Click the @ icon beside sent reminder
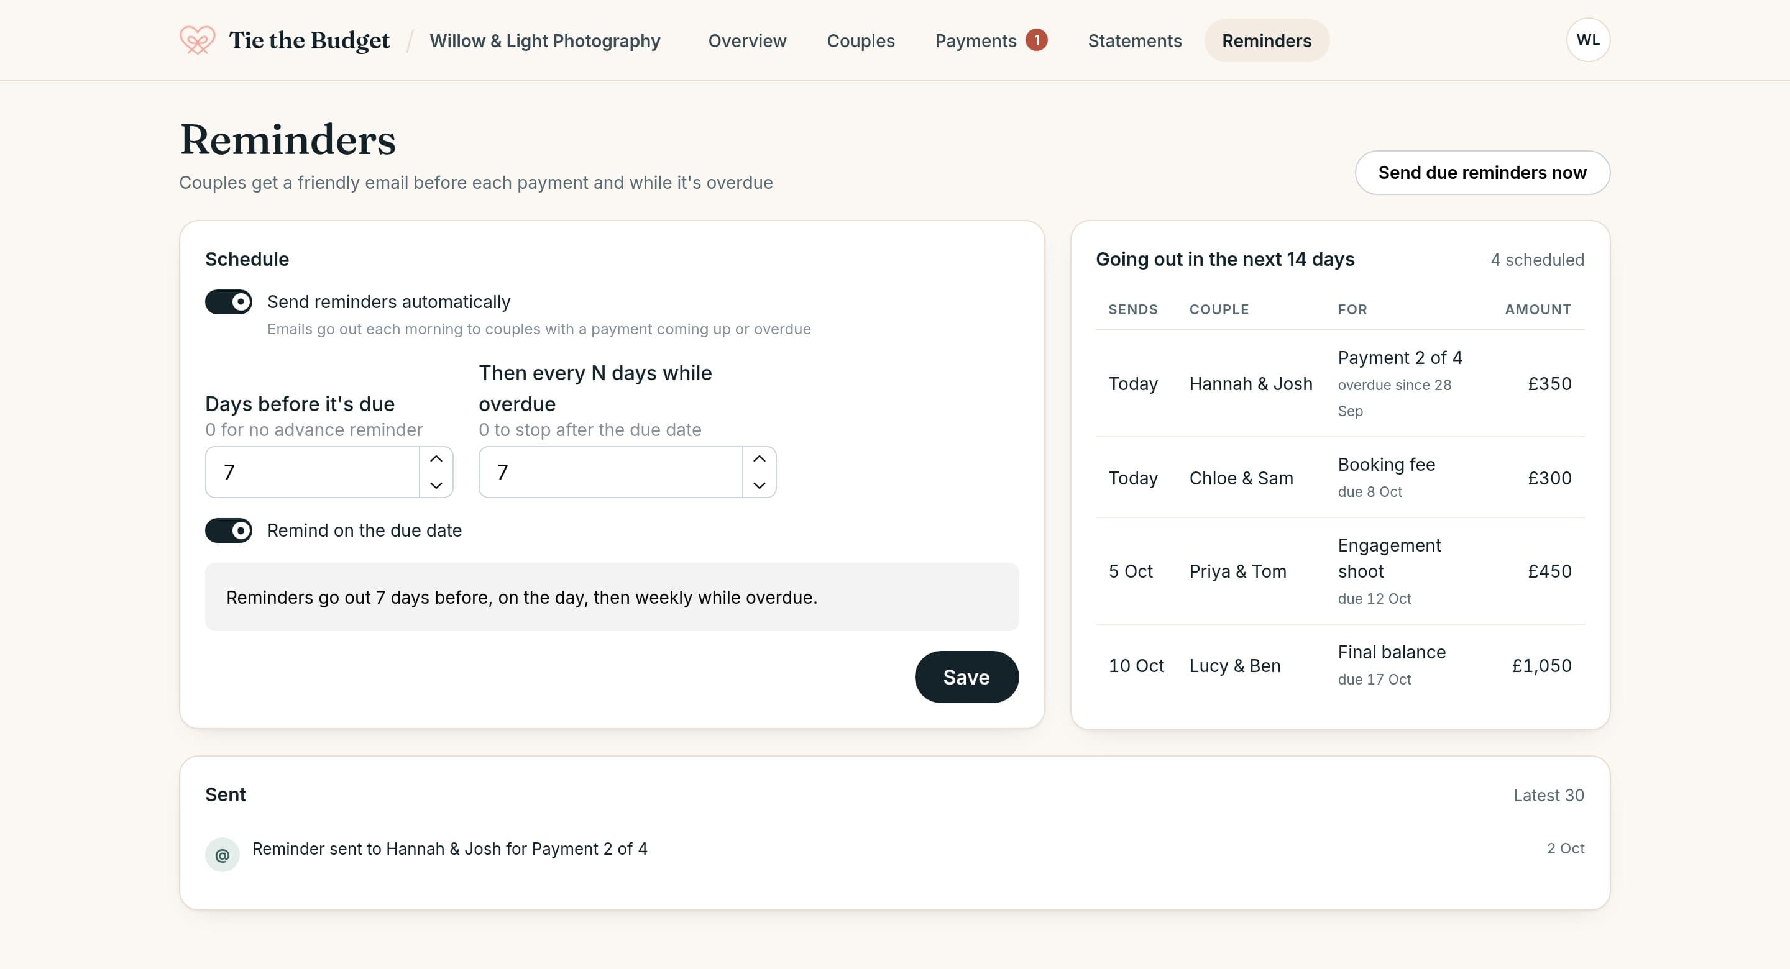 click(x=223, y=854)
